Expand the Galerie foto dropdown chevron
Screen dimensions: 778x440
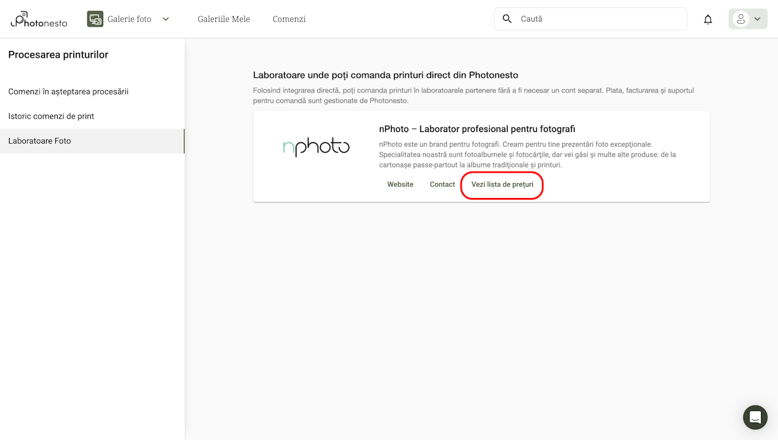click(165, 19)
